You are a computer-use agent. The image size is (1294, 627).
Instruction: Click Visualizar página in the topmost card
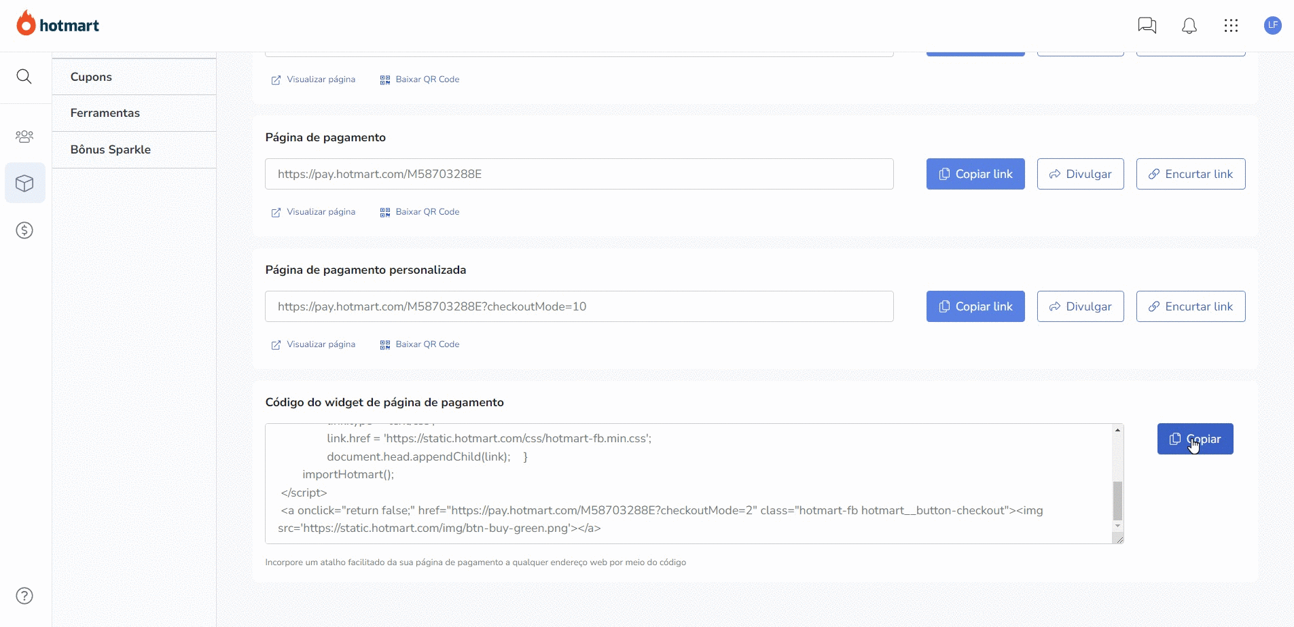(313, 79)
